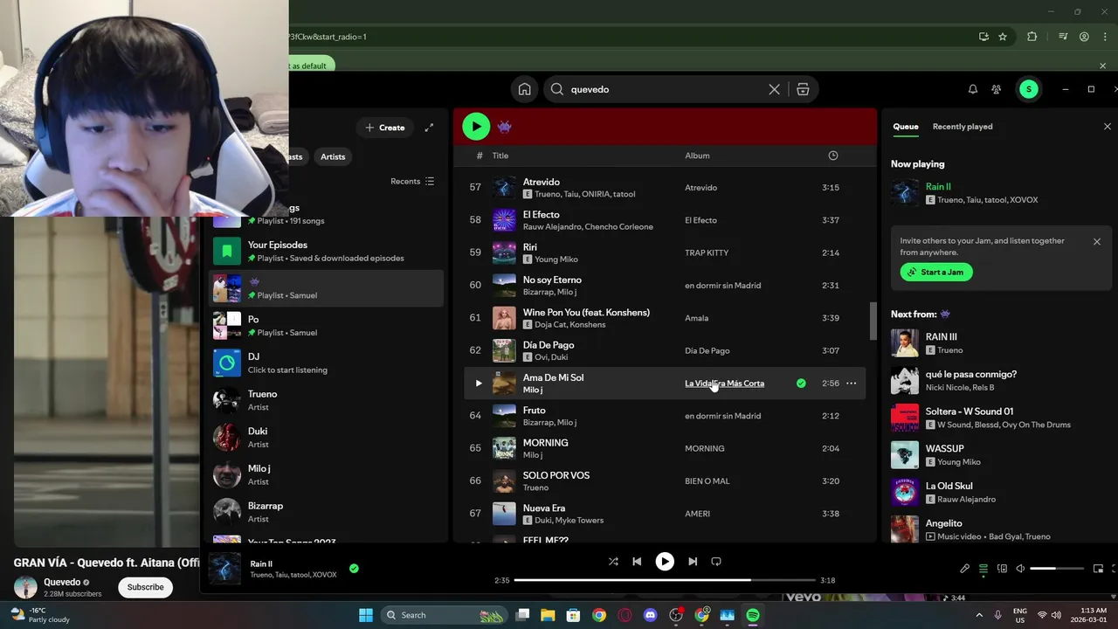The height and width of the screenshot is (629, 1118).
Task: Open Rauw Alejandro, Chencho Corleone artist link
Action: point(588,227)
